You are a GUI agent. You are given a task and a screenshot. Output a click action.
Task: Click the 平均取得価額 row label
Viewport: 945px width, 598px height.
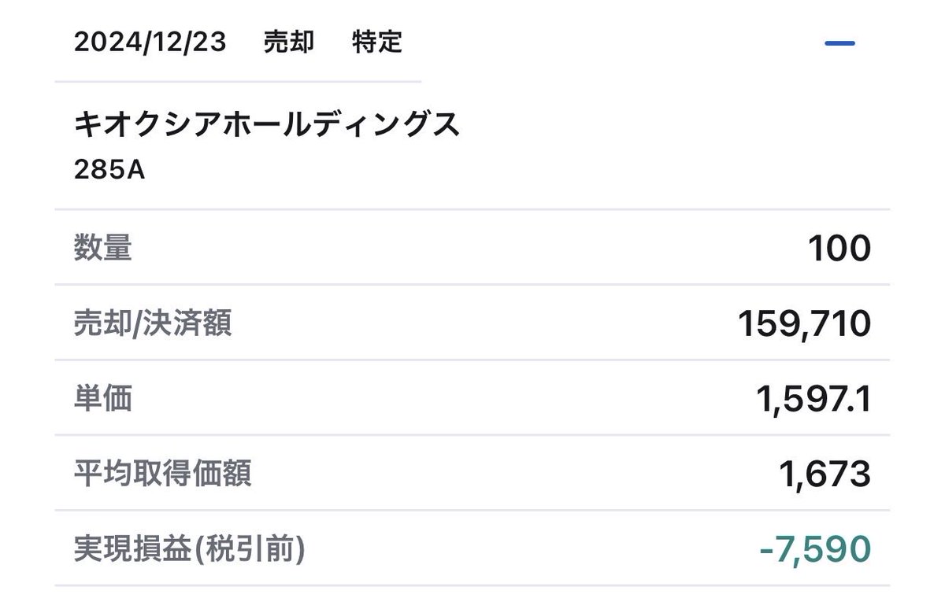[163, 474]
